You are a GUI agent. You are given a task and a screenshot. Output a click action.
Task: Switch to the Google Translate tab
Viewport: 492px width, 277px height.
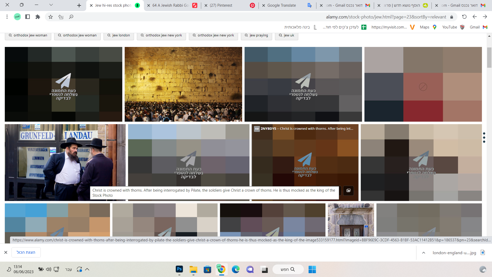coord(281,5)
